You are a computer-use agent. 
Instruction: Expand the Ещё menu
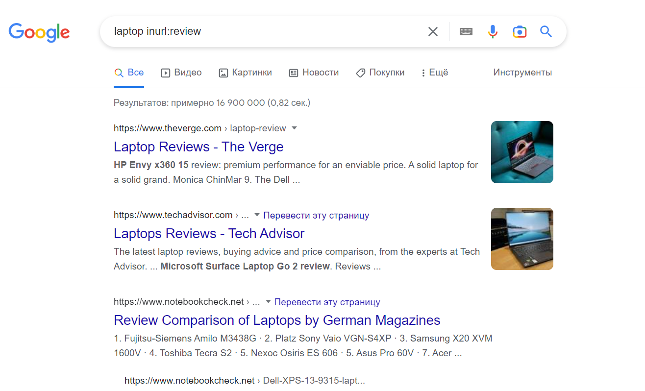click(435, 73)
